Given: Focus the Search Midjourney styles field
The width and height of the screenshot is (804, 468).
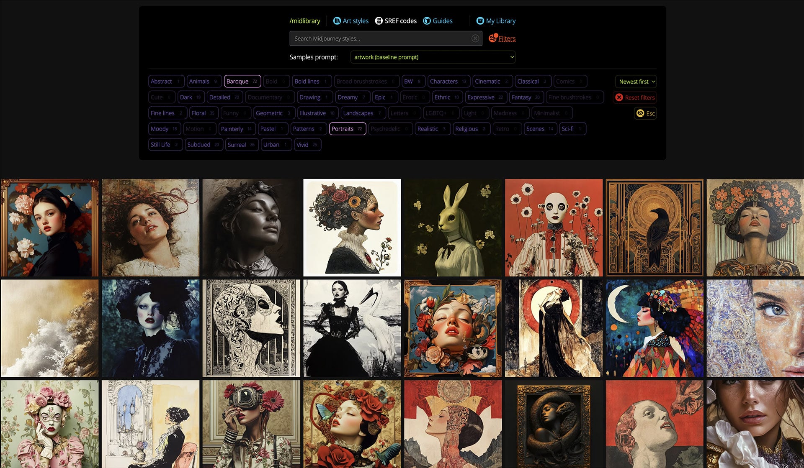Looking at the screenshot, I should tap(381, 38).
